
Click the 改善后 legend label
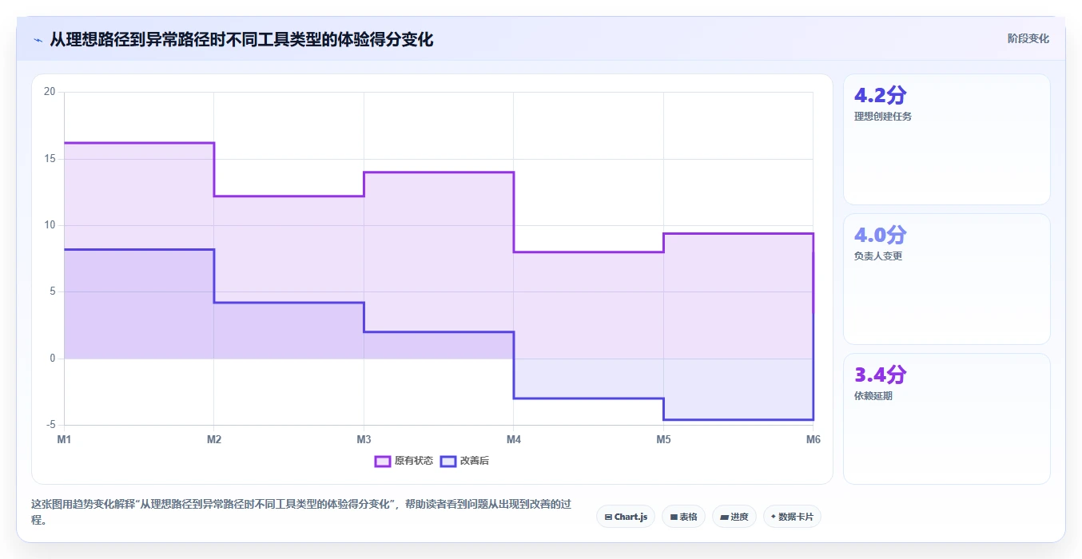click(x=475, y=461)
